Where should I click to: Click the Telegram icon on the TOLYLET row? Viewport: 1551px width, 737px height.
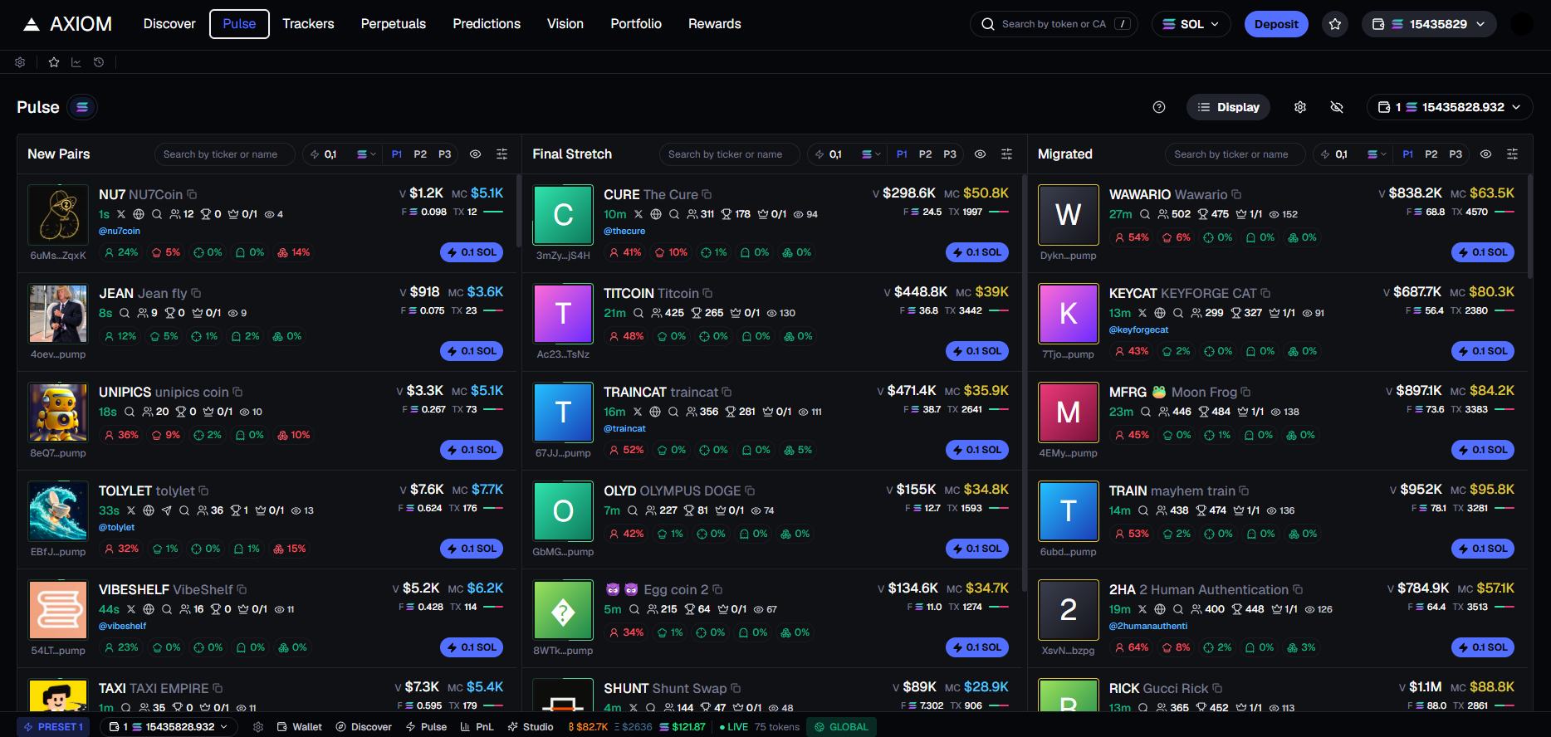[166, 510]
